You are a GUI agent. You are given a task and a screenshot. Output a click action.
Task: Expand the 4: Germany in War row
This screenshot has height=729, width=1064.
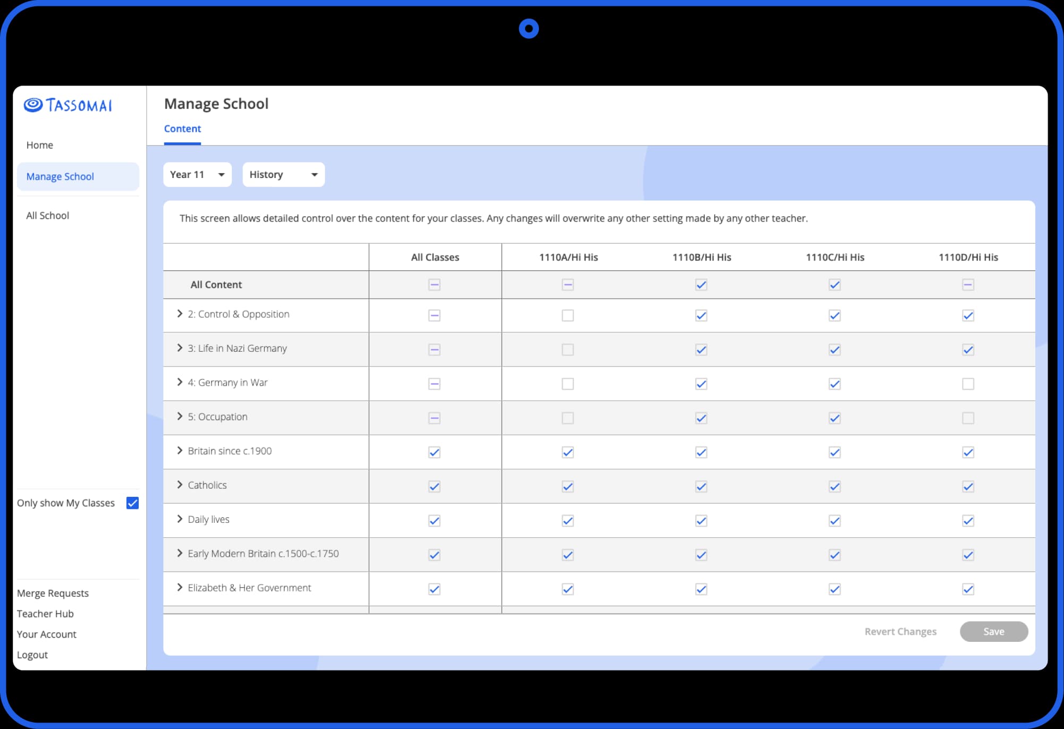180,382
